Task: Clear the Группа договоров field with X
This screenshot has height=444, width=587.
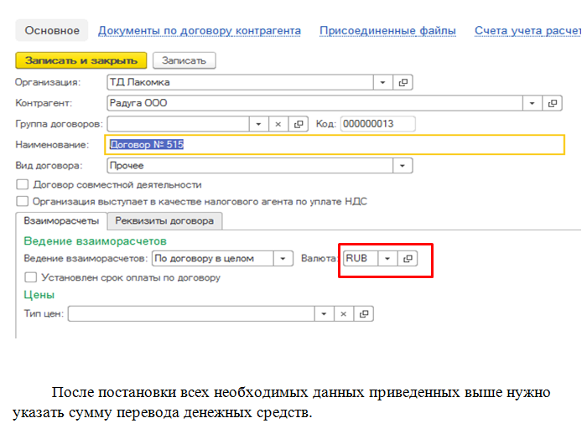Action: (x=278, y=124)
